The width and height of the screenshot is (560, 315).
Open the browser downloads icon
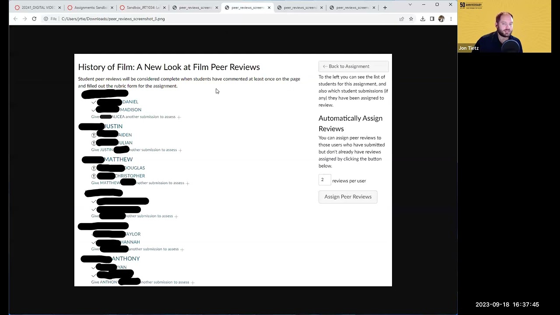[423, 19]
